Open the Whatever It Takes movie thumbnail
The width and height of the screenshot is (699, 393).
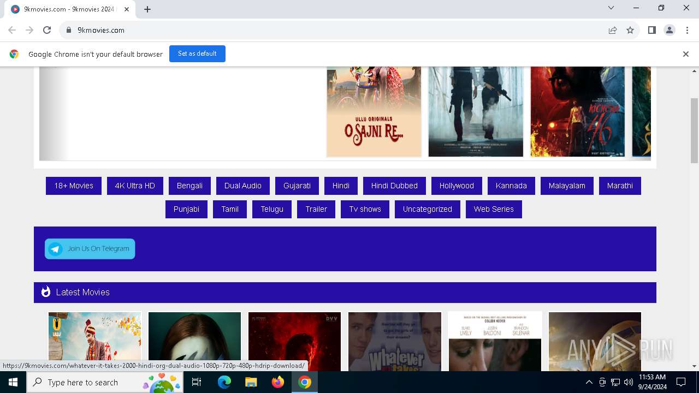click(395, 341)
